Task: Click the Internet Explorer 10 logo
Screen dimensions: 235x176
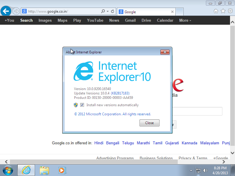Action: 112,72
